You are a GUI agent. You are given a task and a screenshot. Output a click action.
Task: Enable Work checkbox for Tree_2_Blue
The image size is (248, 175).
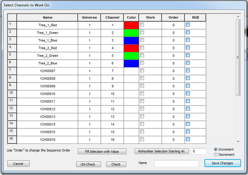point(142,63)
